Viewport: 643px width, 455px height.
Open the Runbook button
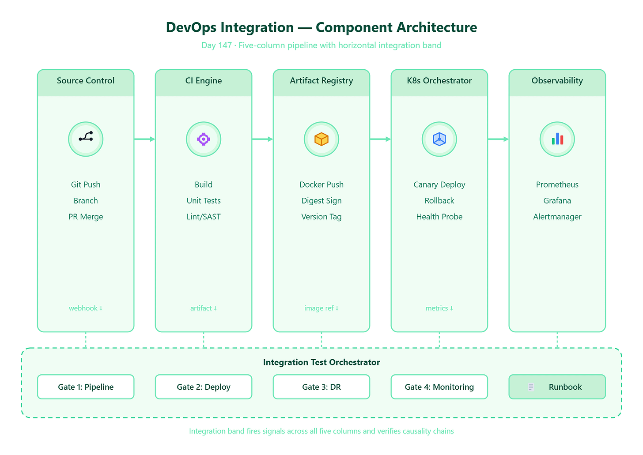(x=557, y=387)
